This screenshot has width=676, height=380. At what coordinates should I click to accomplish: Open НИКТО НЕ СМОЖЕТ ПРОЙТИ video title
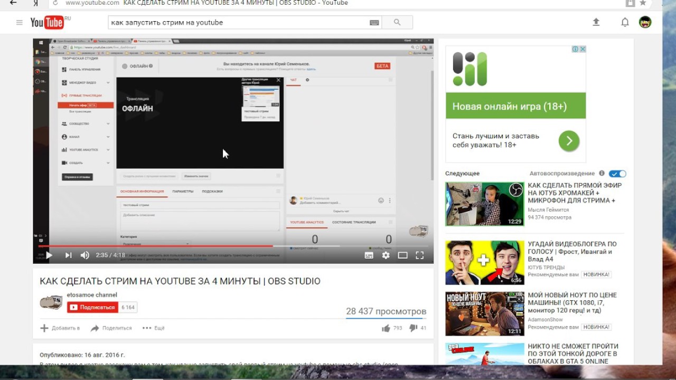[x=572, y=354]
